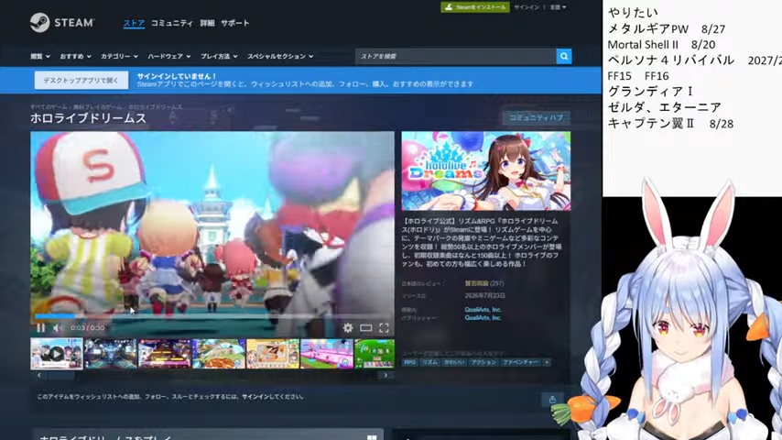
Task: Mute the trailer audio
Action: [58, 327]
